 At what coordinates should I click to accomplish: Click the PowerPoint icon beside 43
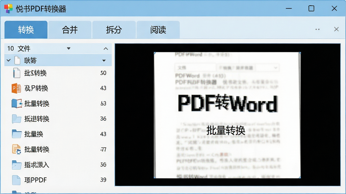point(16,88)
